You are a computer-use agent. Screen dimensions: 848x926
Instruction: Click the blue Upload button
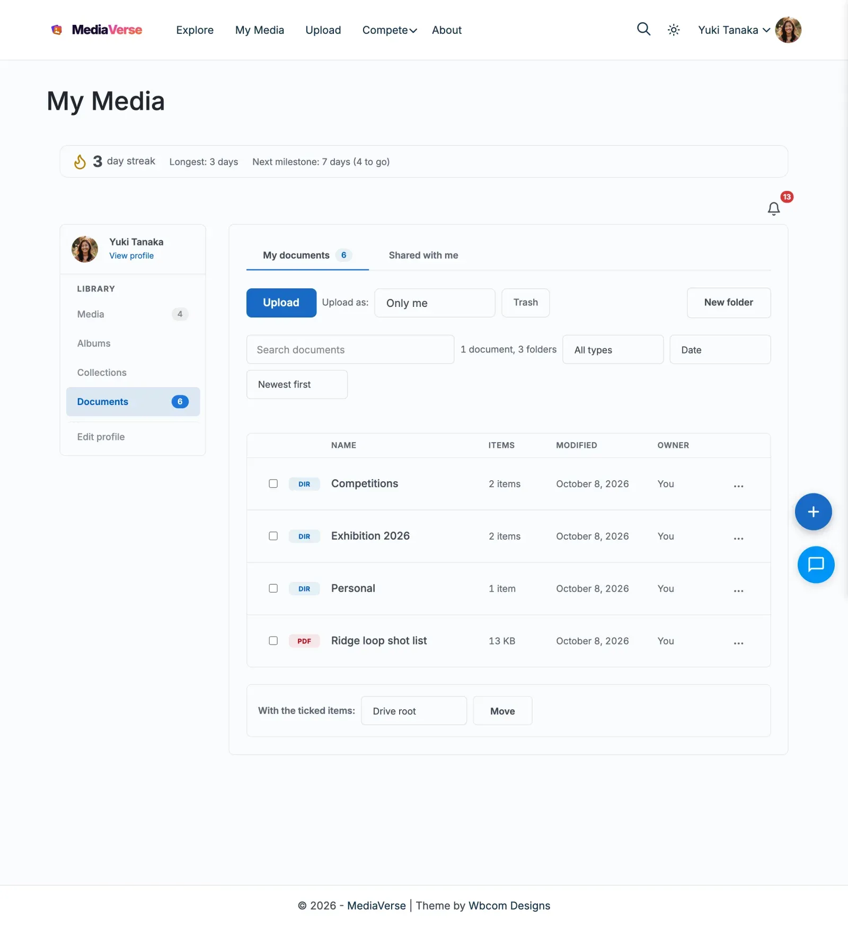281,303
